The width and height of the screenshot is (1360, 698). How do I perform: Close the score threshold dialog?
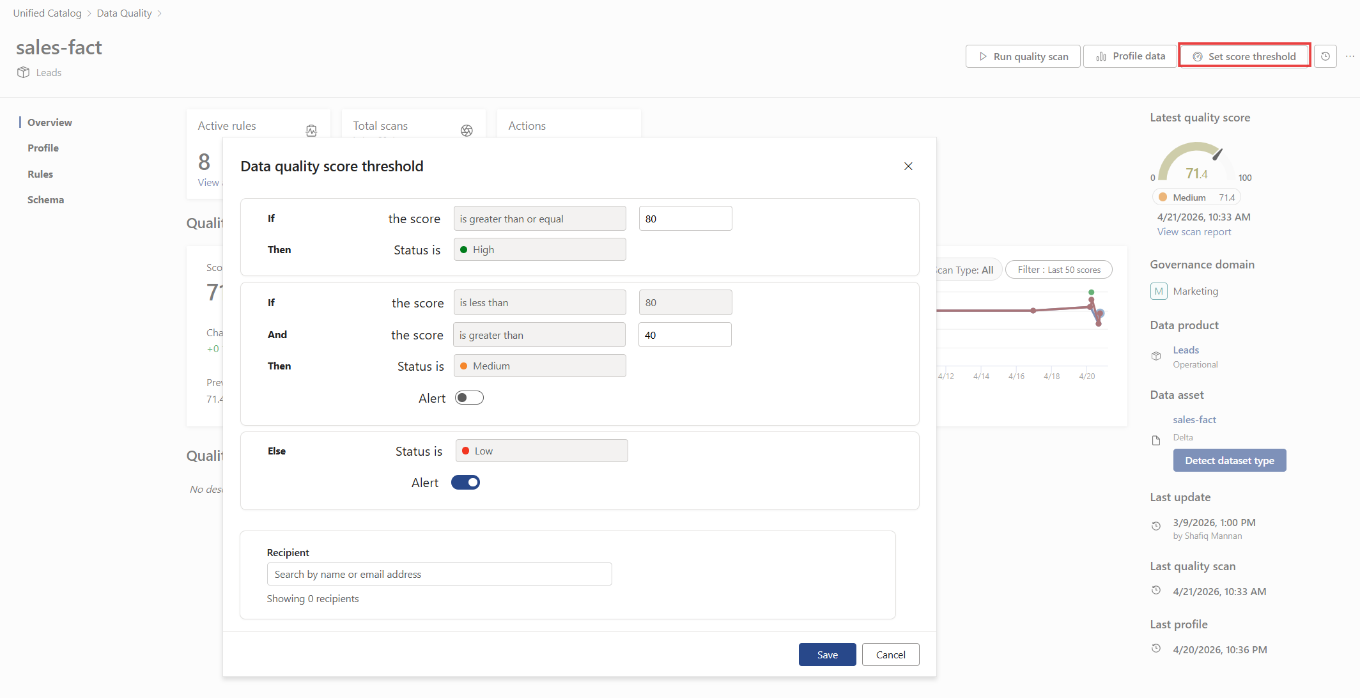click(x=908, y=166)
